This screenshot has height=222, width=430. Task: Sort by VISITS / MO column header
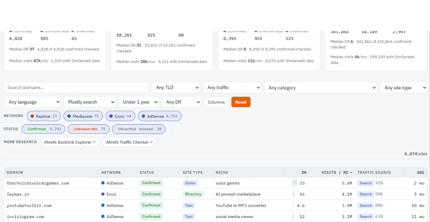[337, 173]
